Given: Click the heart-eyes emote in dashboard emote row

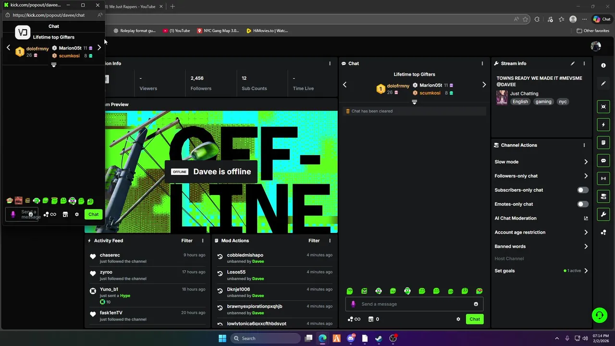Looking at the screenshot, I should pos(479,291).
